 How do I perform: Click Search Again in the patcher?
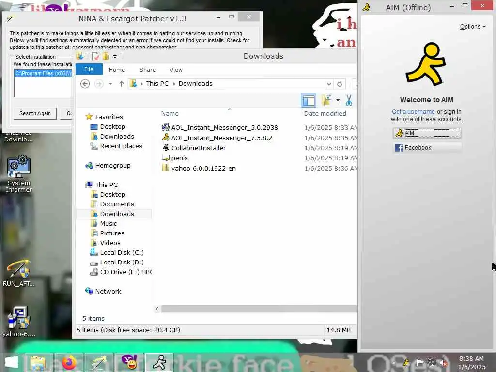point(35,113)
